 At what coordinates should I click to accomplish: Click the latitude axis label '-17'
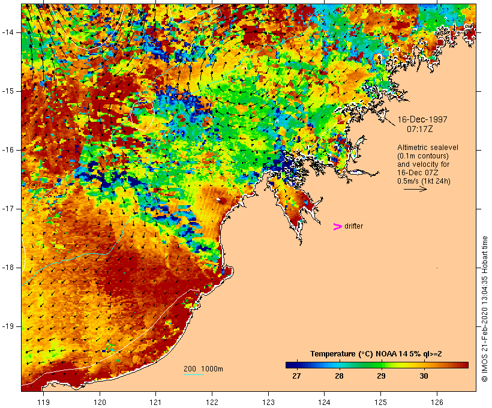tap(8, 209)
